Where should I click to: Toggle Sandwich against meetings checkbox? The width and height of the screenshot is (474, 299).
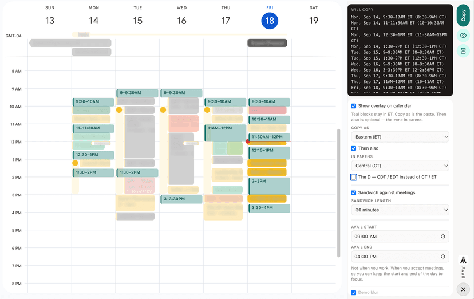tap(353, 192)
